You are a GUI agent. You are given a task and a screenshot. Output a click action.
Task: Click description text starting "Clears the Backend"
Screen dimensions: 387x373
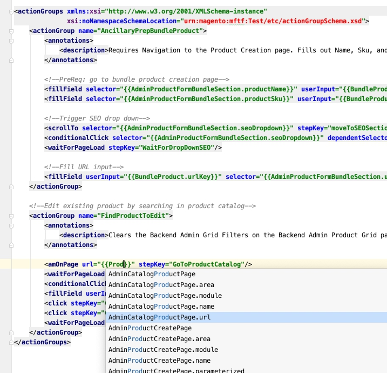[x=248, y=235]
